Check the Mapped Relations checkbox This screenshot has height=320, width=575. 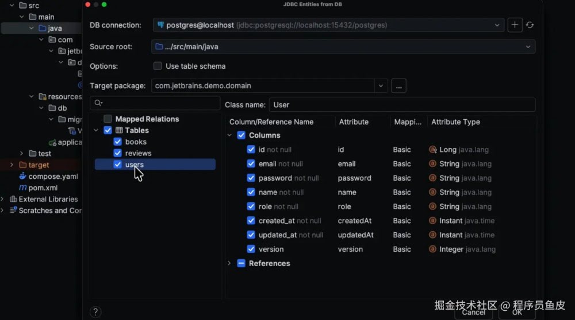108,119
